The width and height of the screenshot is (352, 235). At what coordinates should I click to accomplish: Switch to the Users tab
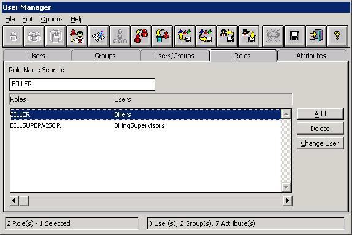pyautogui.click(x=37, y=56)
